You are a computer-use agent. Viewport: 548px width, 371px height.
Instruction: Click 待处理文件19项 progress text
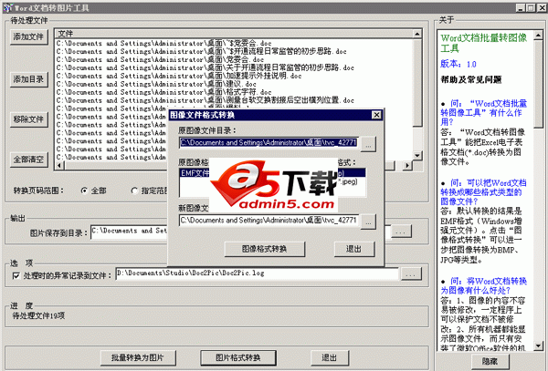pos(38,316)
